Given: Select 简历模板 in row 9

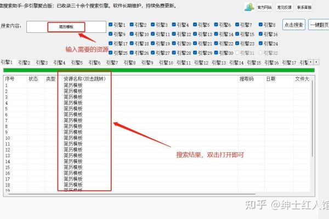Looking at the screenshot, I should pos(73,132).
